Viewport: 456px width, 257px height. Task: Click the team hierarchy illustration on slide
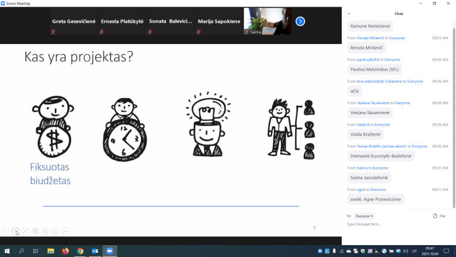click(x=291, y=128)
